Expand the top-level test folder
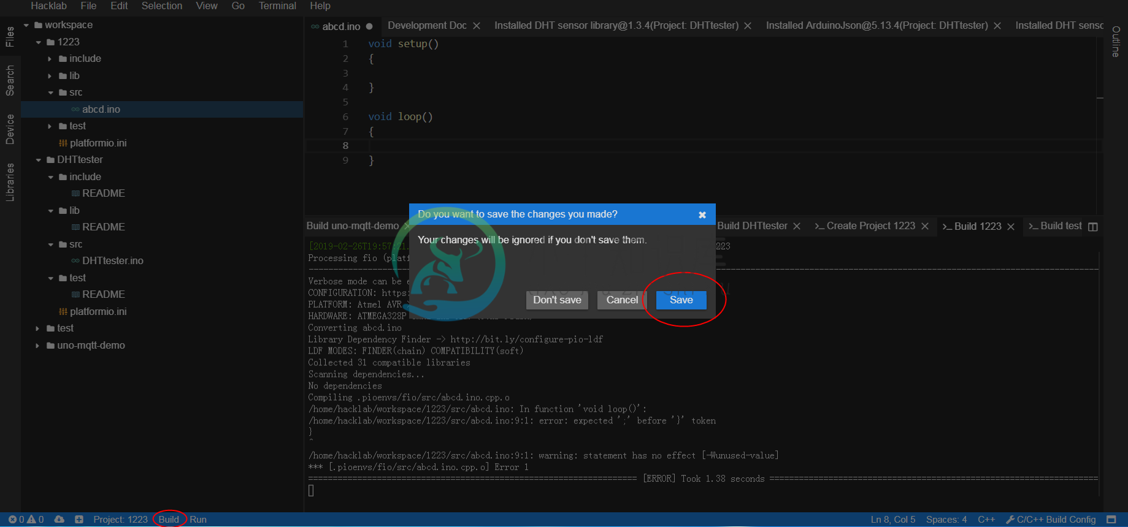 (x=38, y=328)
